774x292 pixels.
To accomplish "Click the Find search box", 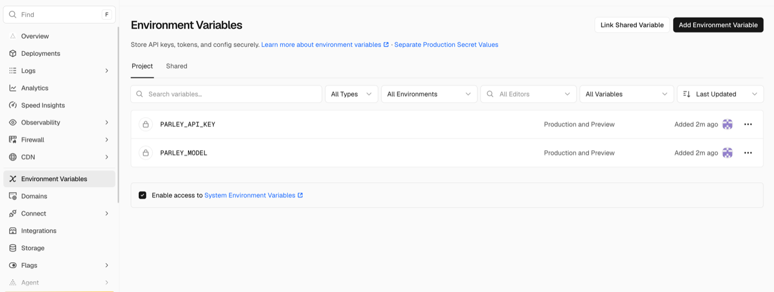I will [59, 15].
